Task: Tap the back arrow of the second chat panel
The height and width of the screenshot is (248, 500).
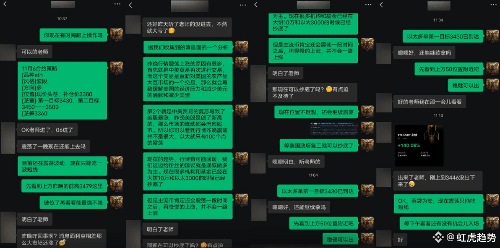Action: pyautogui.click(x=130, y=5)
